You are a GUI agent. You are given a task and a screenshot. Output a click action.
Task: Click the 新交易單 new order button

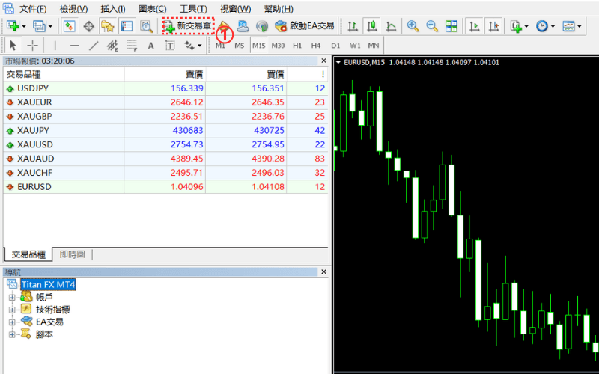pyautogui.click(x=188, y=26)
